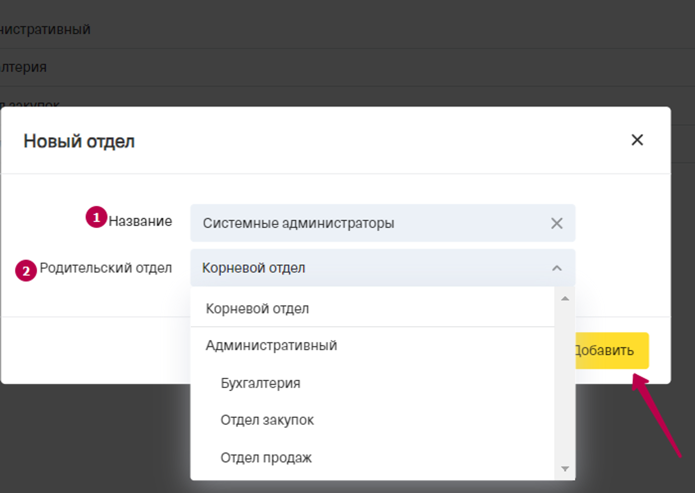Click the dimmed Административный background row
Image resolution: width=695 pixels, height=493 pixels.
(x=46, y=30)
